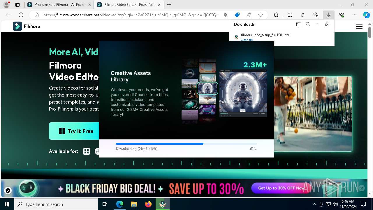Click the shield badge on banner
This screenshot has width=373, height=210.
[8, 191]
